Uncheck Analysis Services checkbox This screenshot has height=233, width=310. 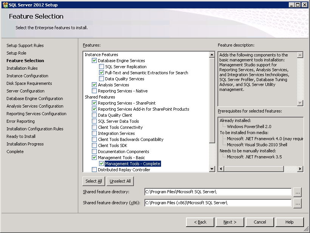pos(94,85)
